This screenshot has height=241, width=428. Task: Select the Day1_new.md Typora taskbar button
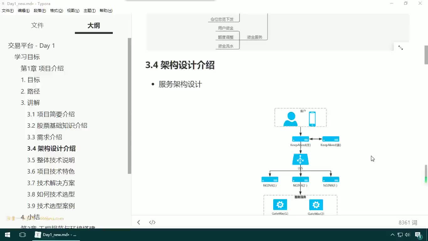(56, 235)
